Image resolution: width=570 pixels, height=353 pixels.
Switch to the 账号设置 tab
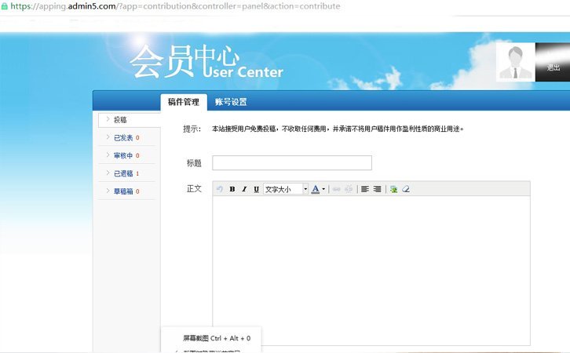[231, 102]
